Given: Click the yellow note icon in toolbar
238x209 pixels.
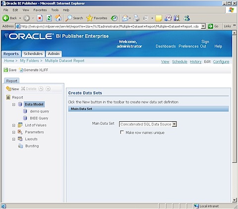Looking at the screenshot, I should tap(159, 18).
